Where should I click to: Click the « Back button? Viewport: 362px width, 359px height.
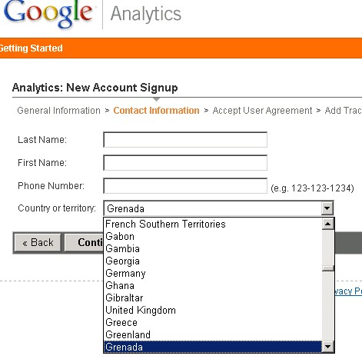38,242
